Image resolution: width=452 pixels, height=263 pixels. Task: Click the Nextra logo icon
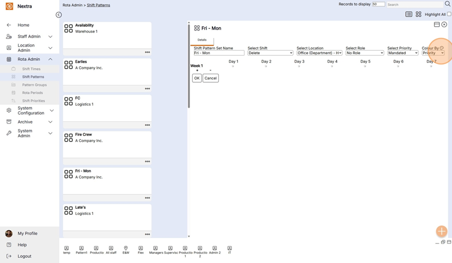9,6
